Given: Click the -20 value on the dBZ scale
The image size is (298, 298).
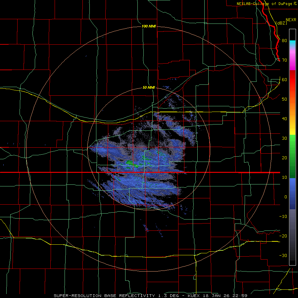Looking at the screenshot, I should 283,236.
